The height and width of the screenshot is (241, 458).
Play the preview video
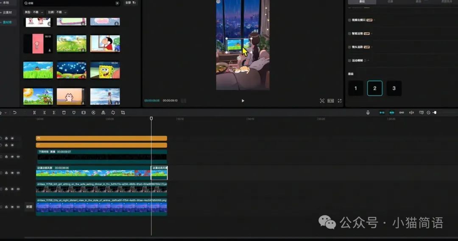click(243, 101)
